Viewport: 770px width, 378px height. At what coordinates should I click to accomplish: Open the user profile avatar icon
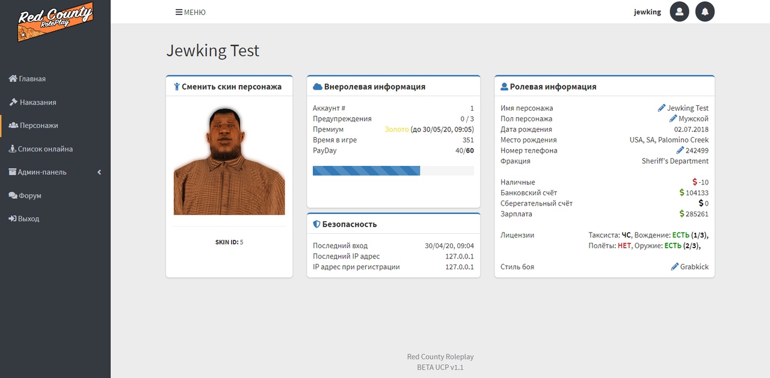[679, 11]
